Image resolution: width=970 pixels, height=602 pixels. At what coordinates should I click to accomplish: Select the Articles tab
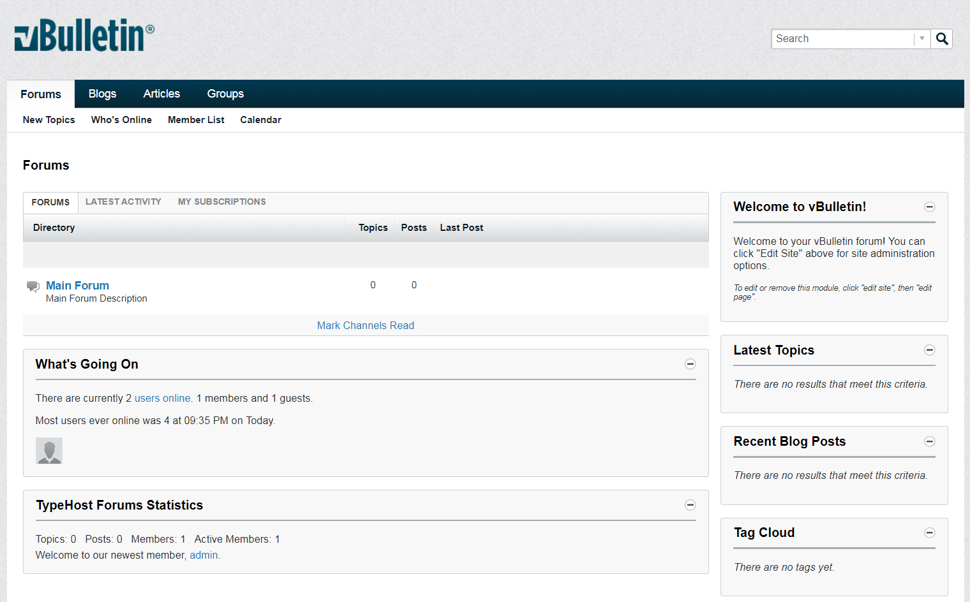(161, 94)
